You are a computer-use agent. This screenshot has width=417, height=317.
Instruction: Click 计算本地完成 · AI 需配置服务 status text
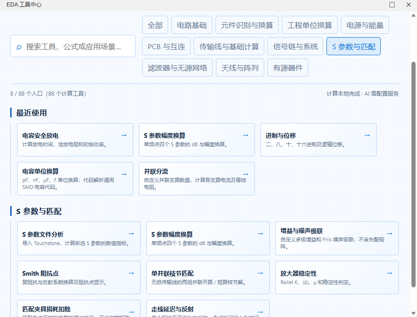tap(363, 94)
